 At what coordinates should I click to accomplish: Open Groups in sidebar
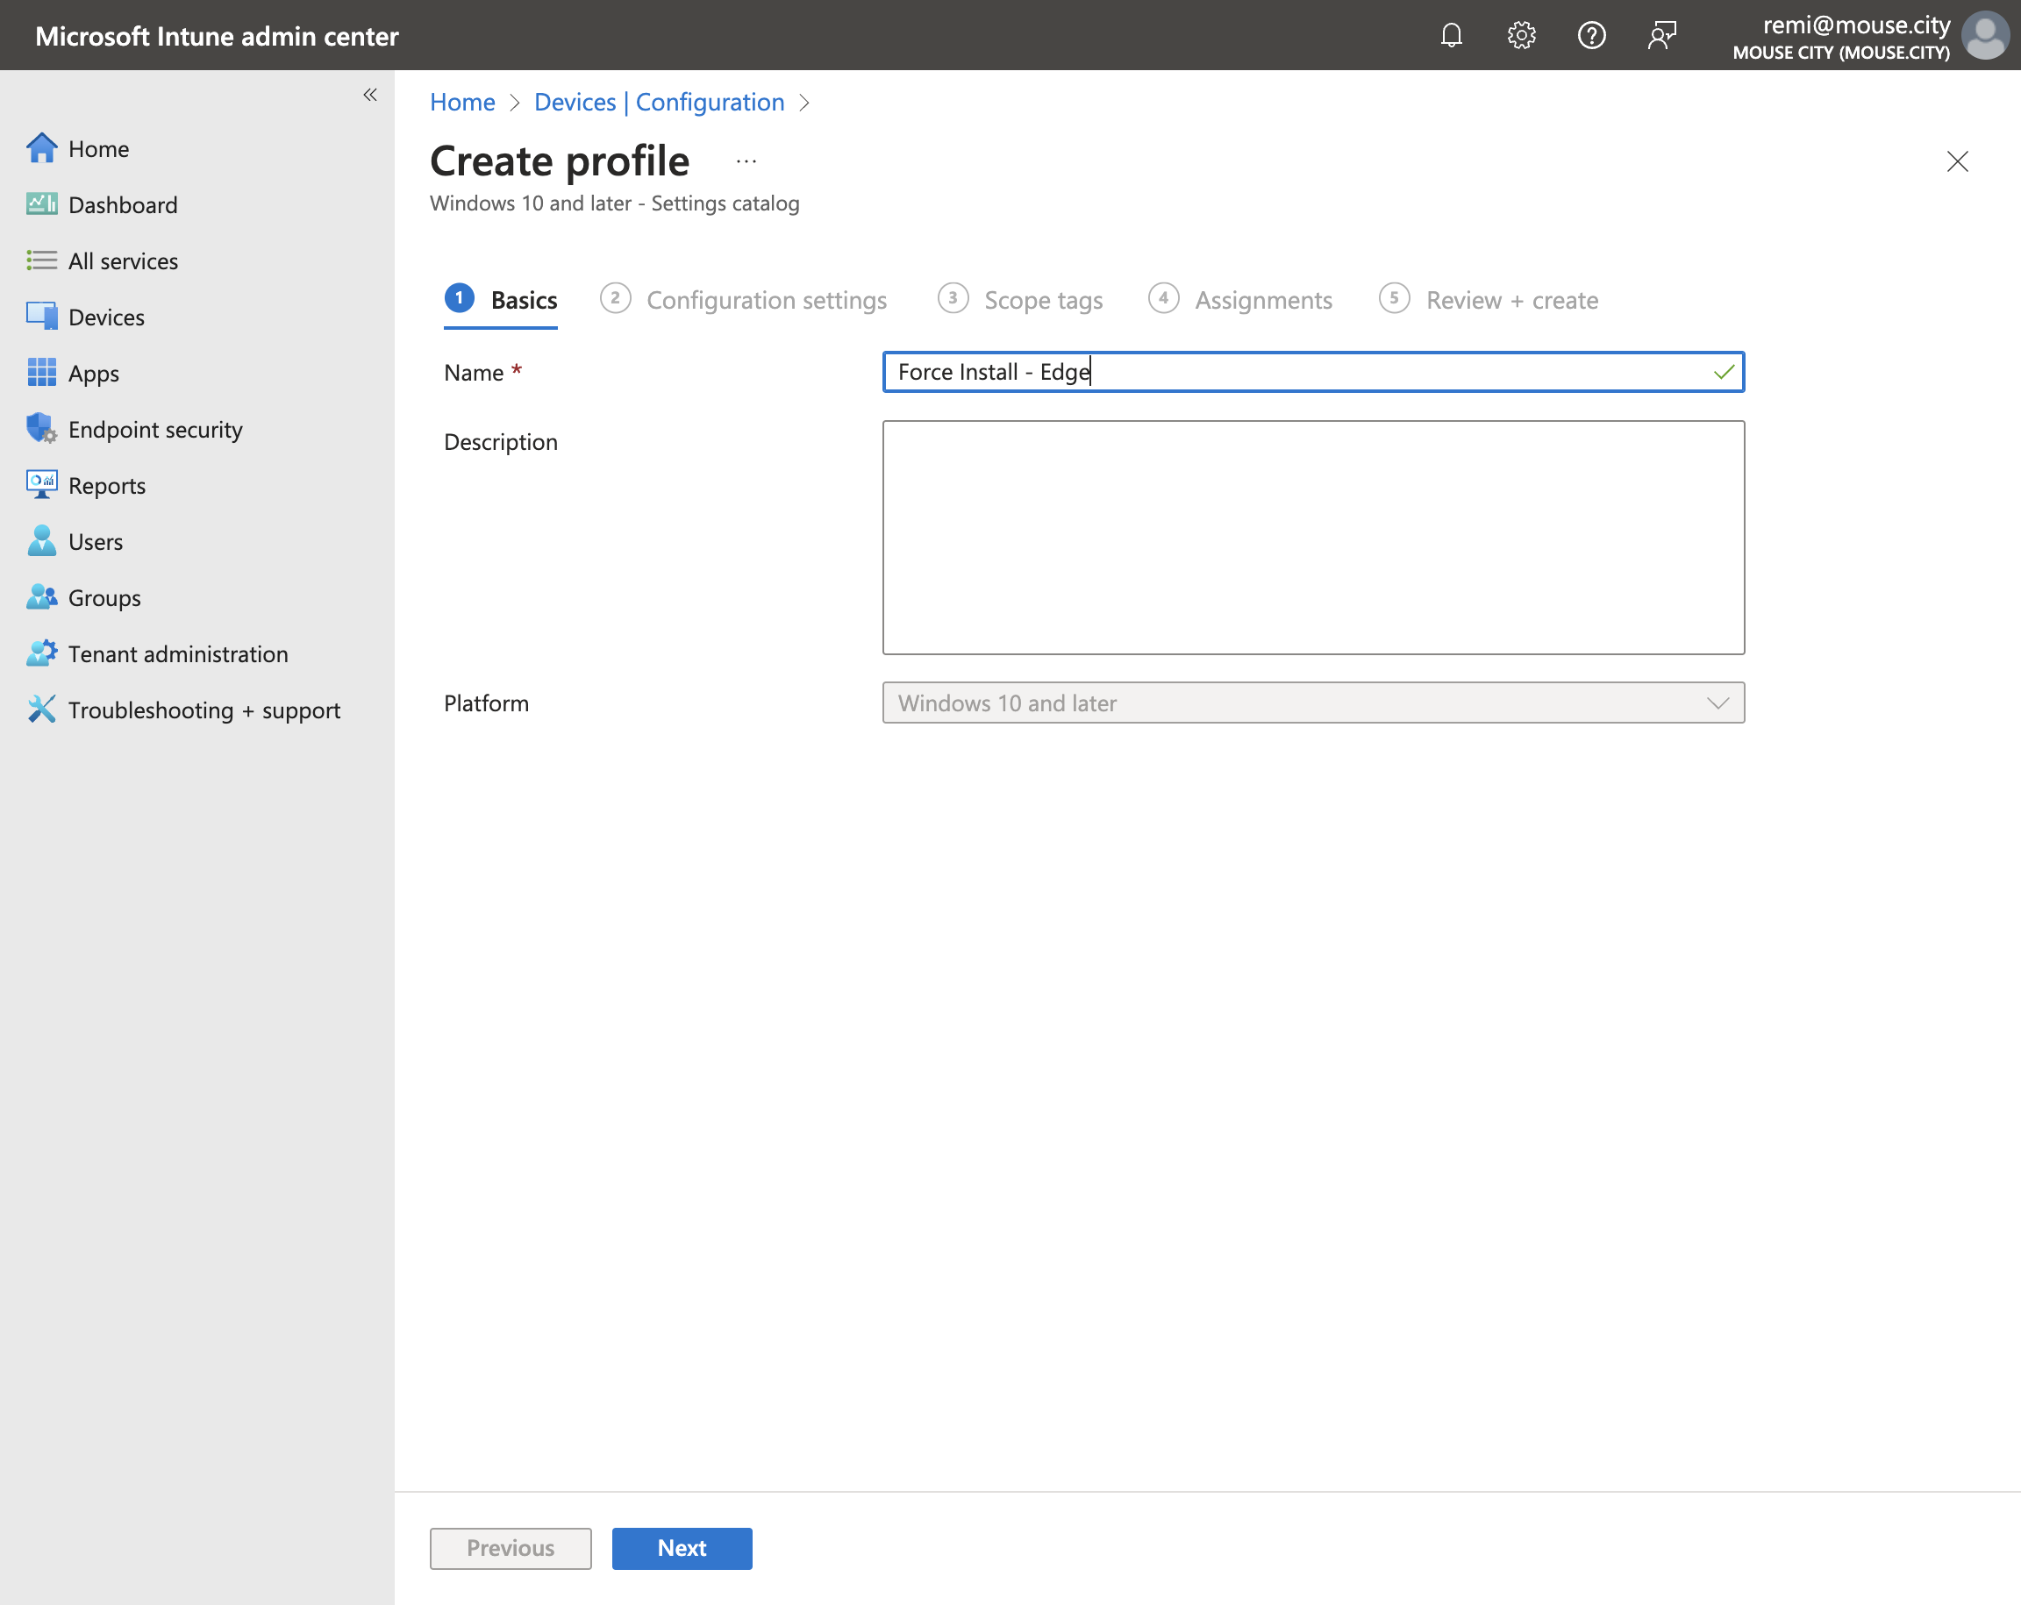click(x=104, y=597)
